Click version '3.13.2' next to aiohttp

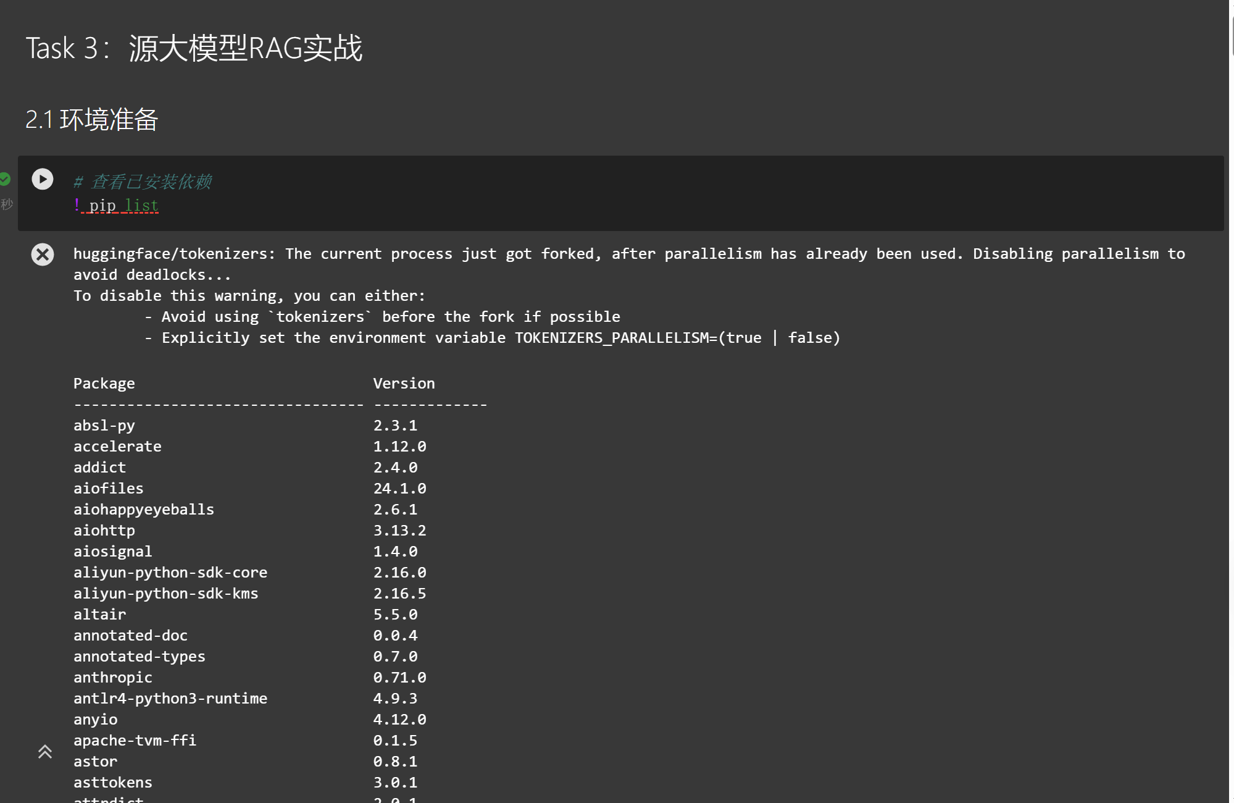pyautogui.click(x=399, y=531)
